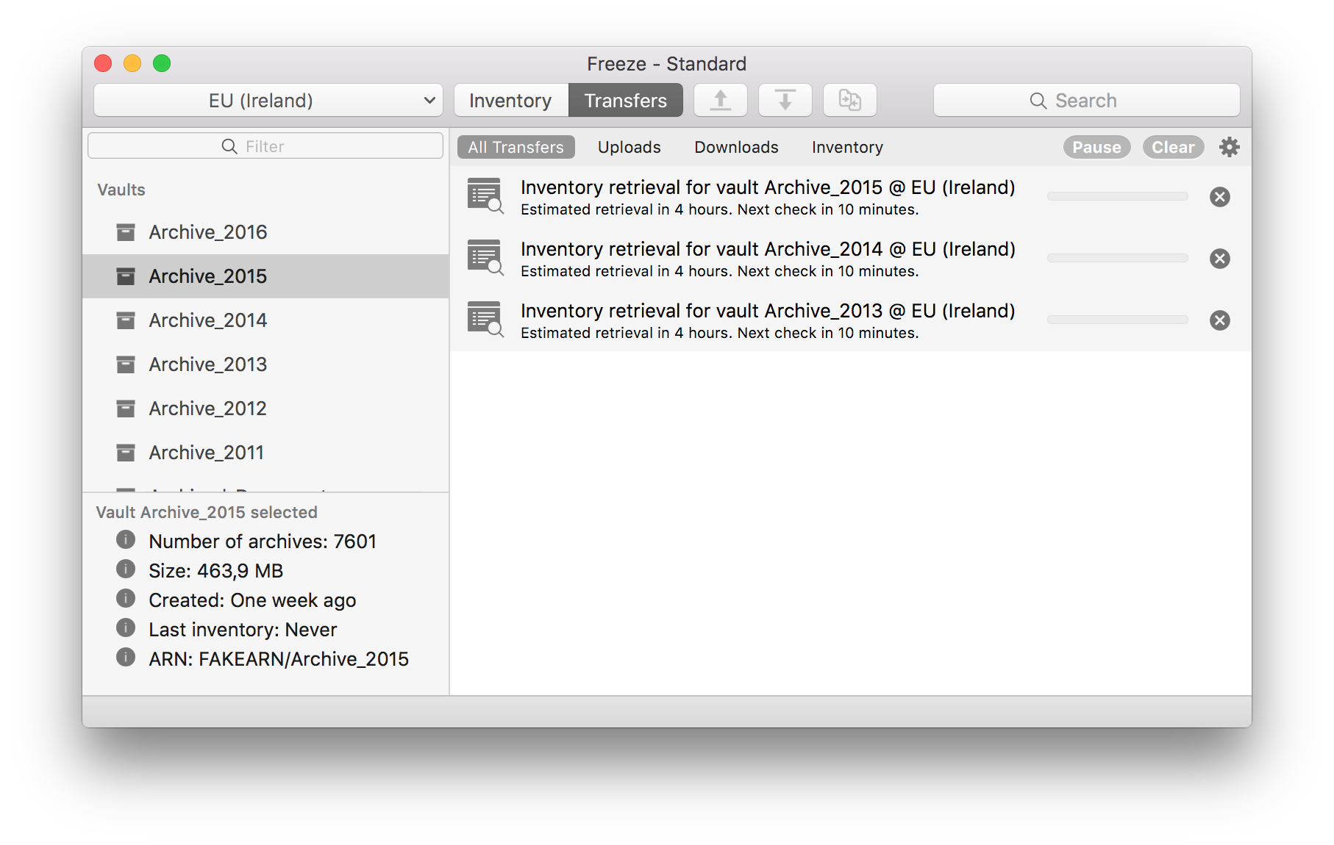Select the Archive_2015 vault
This screenshot has height=845, width=1334.
pyautogui.click(x=265, y=276)
